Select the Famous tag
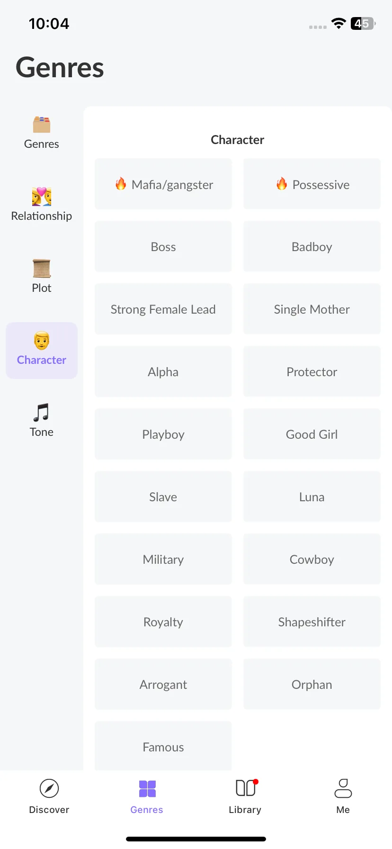The height and width of the screenshot is (849, 392). point(163,746)
